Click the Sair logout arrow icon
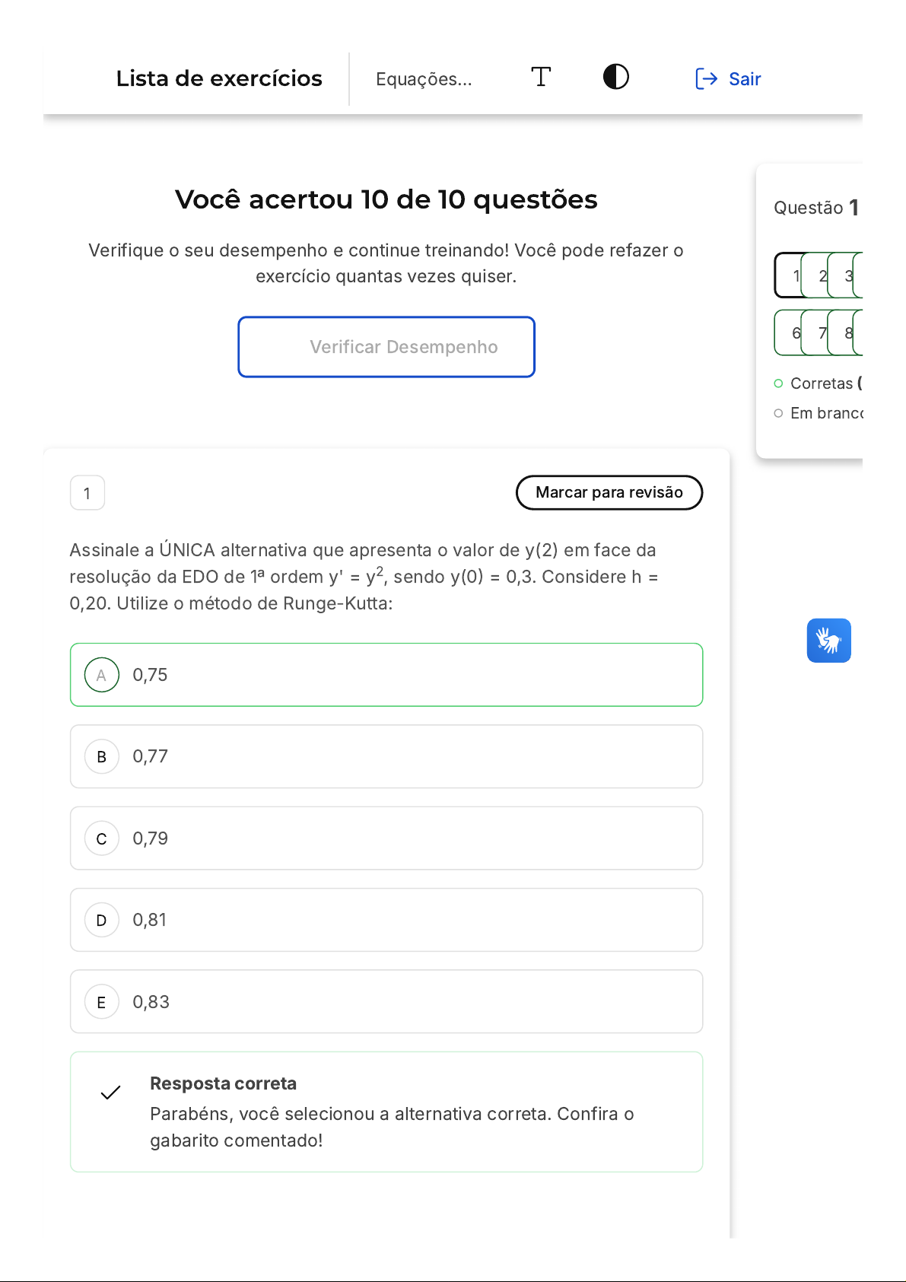Viewport: 906px width, 1282px height. coord(706,78)
